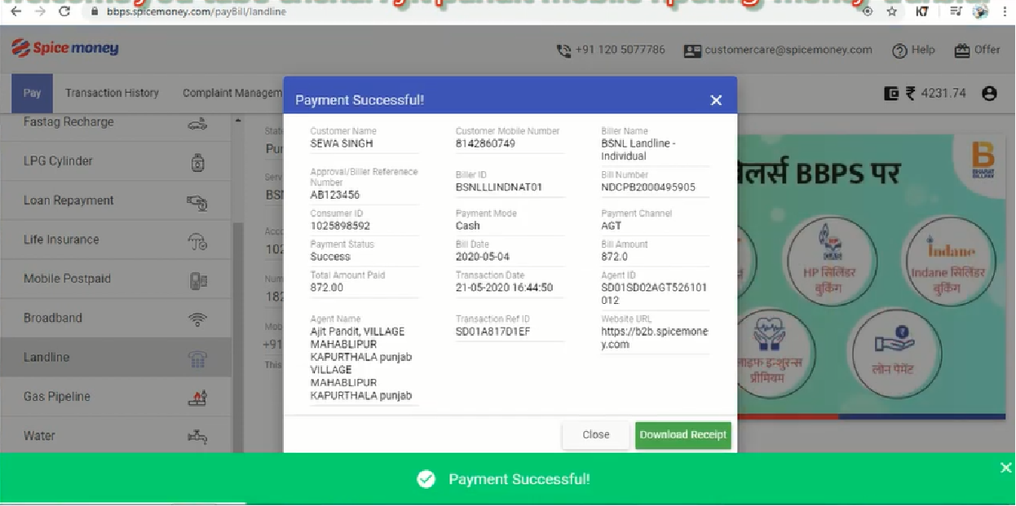Click the browser address bar URL
The height and width of the screenshot is (506, 1016).
click(196, 12)
